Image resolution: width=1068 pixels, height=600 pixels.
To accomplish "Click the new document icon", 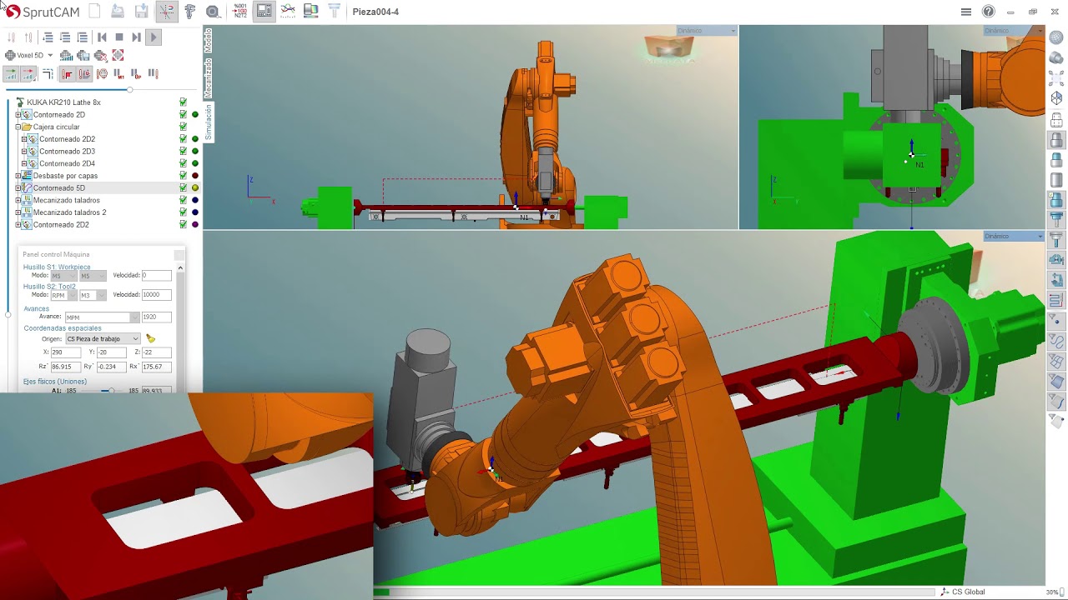I will 94,12.
